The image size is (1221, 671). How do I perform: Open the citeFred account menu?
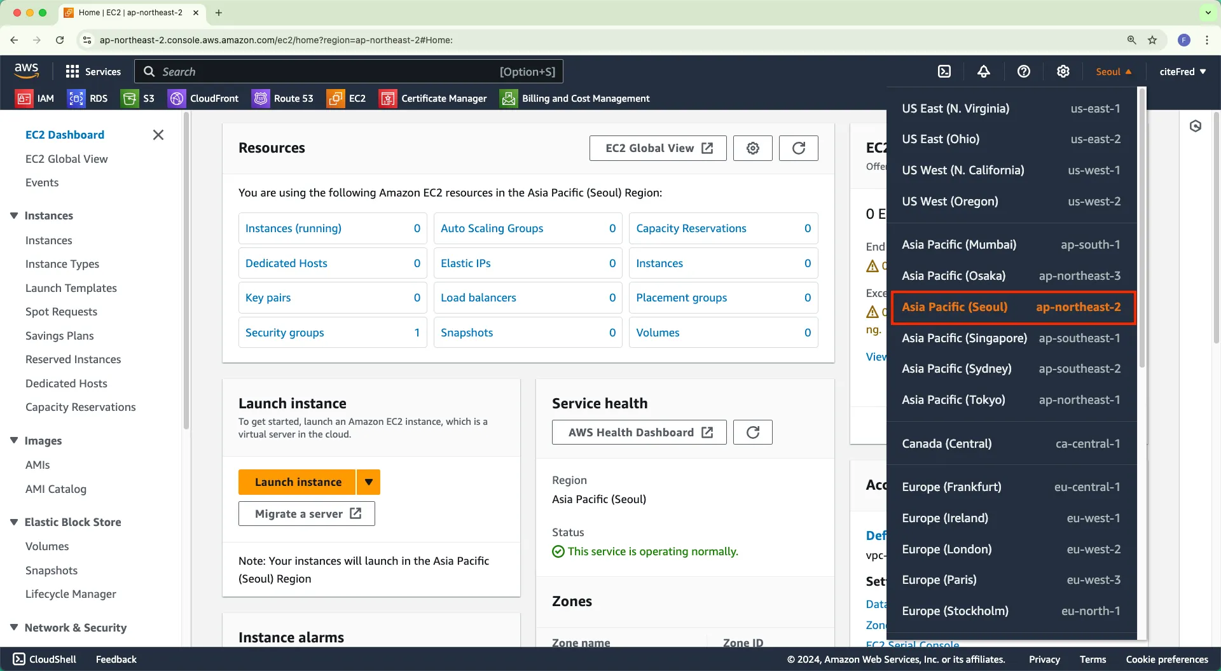(x=1183, y=72)
